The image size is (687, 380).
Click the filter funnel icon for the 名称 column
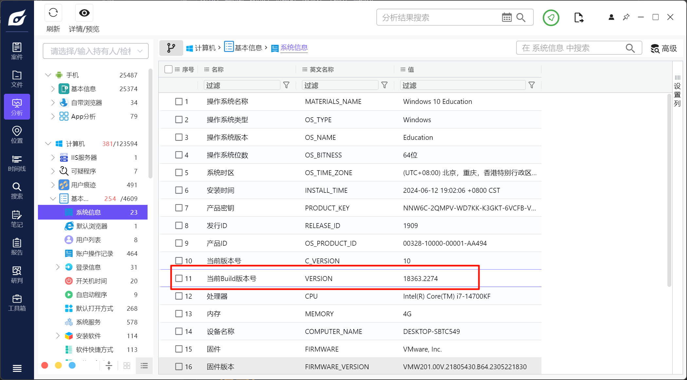point(286,85)
